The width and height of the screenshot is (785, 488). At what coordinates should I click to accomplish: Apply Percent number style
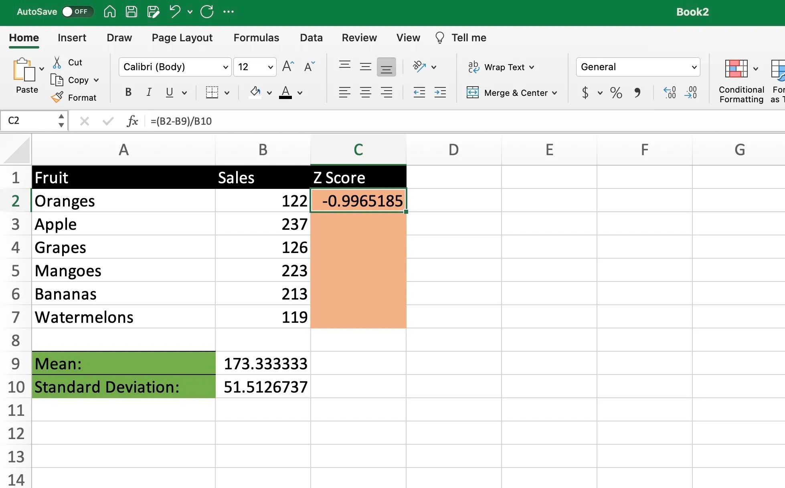(x=616, y=92)
